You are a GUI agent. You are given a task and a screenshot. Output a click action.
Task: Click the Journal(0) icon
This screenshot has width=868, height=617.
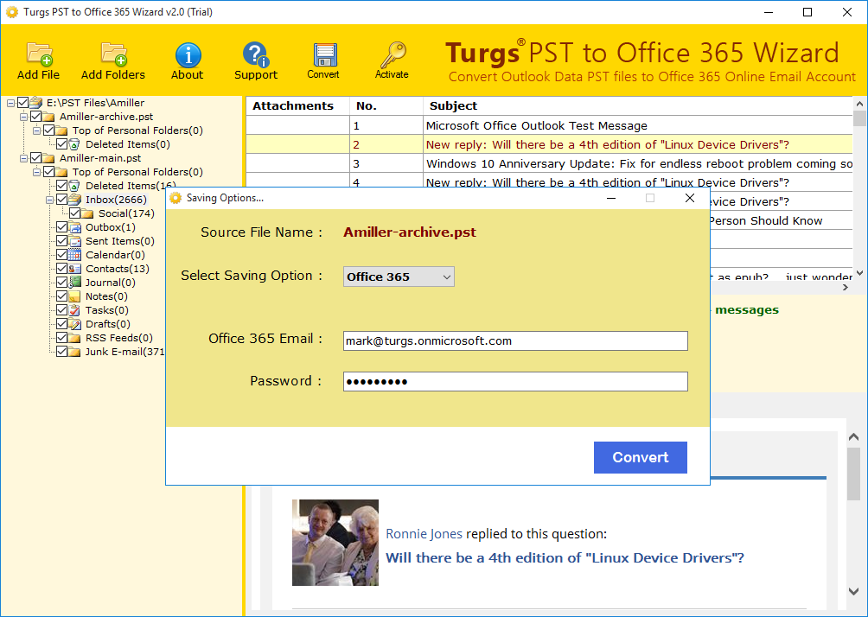point(74,283)
